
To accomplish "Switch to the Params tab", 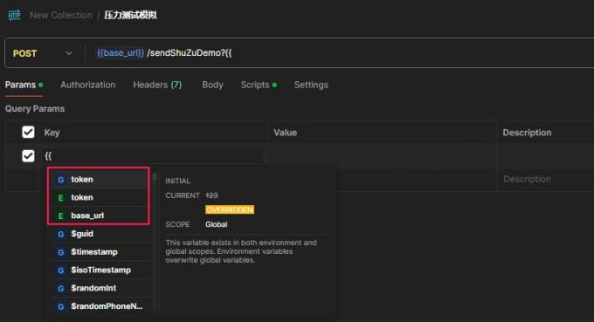I will pyautogui.click(x=24, y=85).
